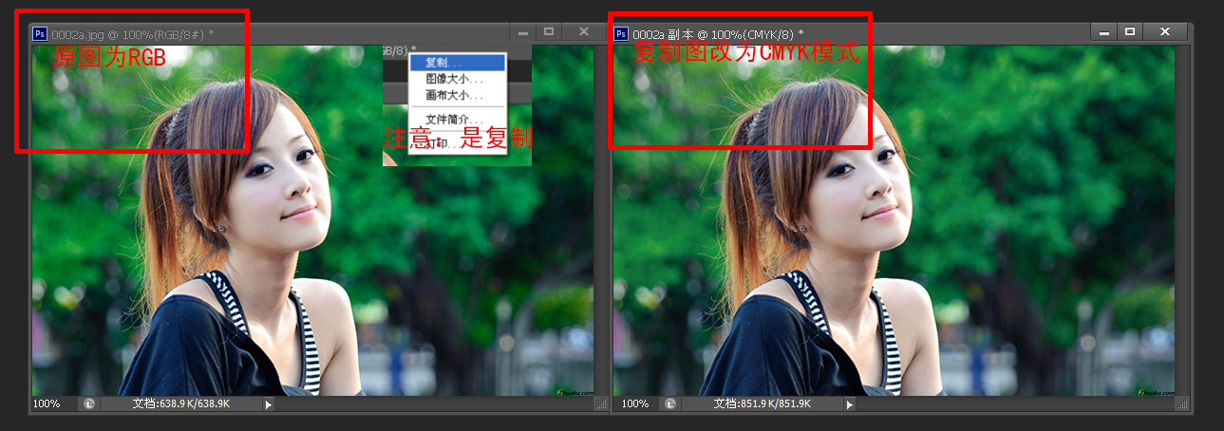Viewport: 1224px width, 431px height.
Task: Minimize the 0002a 副本 CMYK window
Action: click(x=1104, y=31)
